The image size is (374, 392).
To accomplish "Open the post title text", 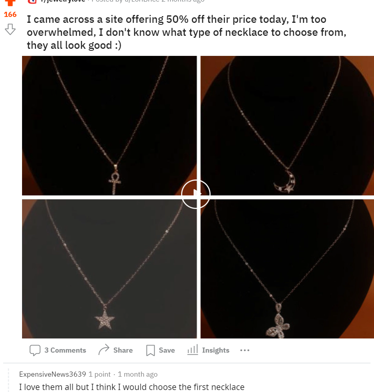I will point(187,32).
